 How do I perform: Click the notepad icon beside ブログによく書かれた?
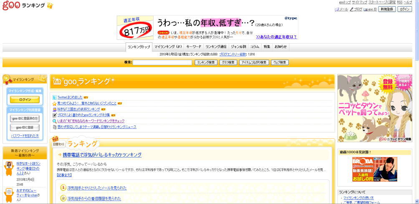(55, 115)
